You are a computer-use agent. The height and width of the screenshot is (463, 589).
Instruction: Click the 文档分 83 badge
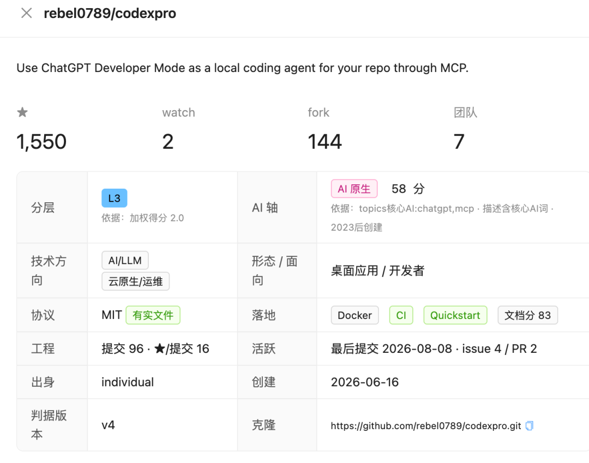point(528,315)
